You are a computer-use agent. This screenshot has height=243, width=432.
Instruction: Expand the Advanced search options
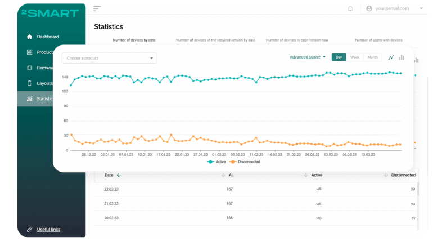[308, 57]
